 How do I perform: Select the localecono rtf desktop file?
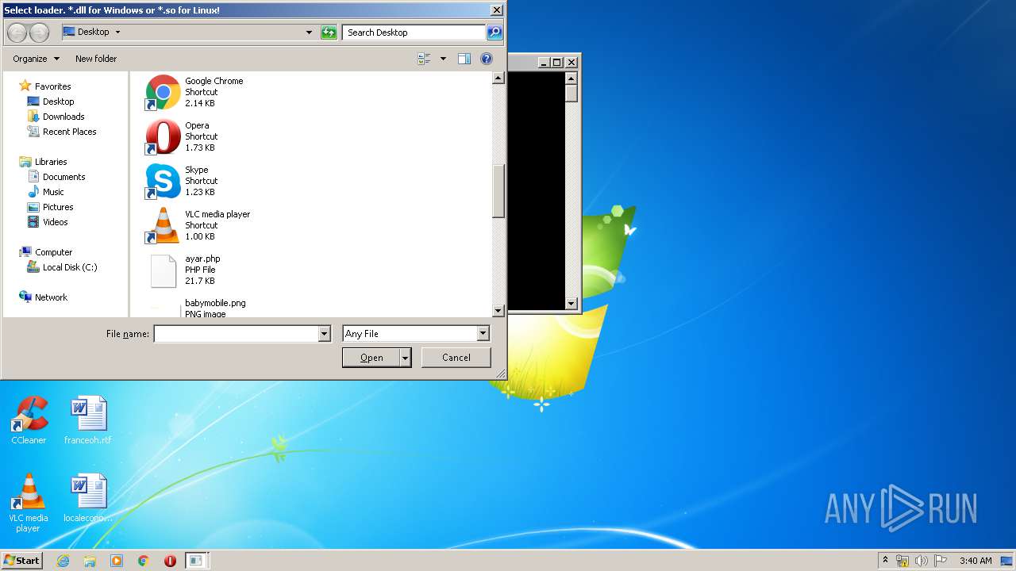(x=88, y=498)
